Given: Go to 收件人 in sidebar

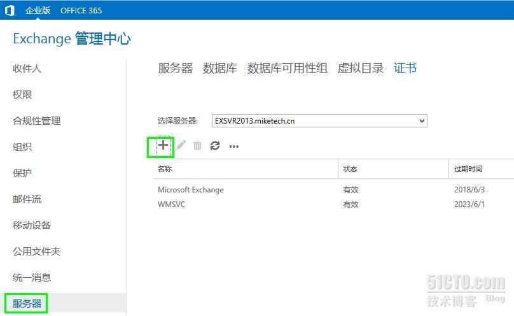Looking at the screenshot, I should pos(27,69).
